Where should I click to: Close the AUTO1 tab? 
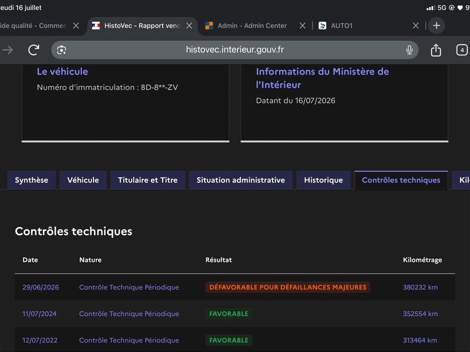coord(415,26)
